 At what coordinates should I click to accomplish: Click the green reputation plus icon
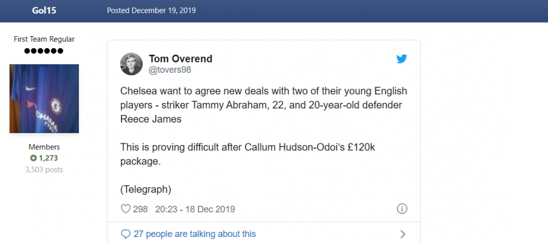tap(33, 158)
